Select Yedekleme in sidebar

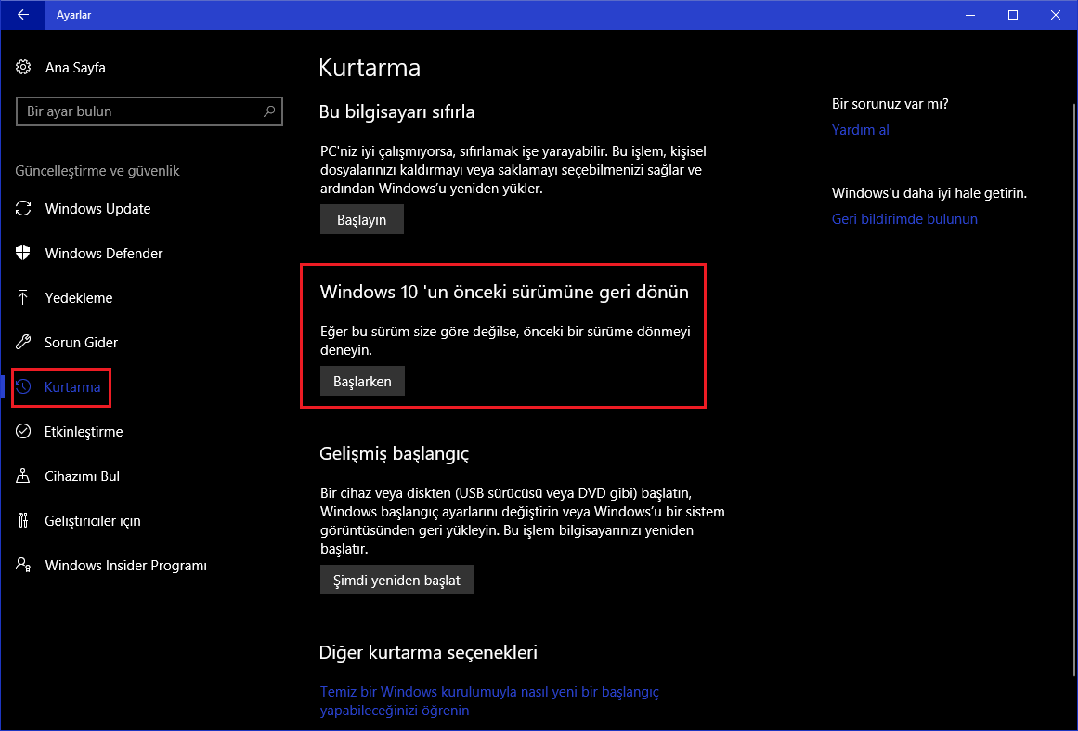click(78, 298)
